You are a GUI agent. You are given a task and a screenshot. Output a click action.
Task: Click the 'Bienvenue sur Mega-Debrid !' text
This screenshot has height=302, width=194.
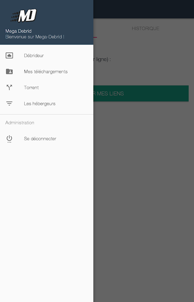click(35, 37)
